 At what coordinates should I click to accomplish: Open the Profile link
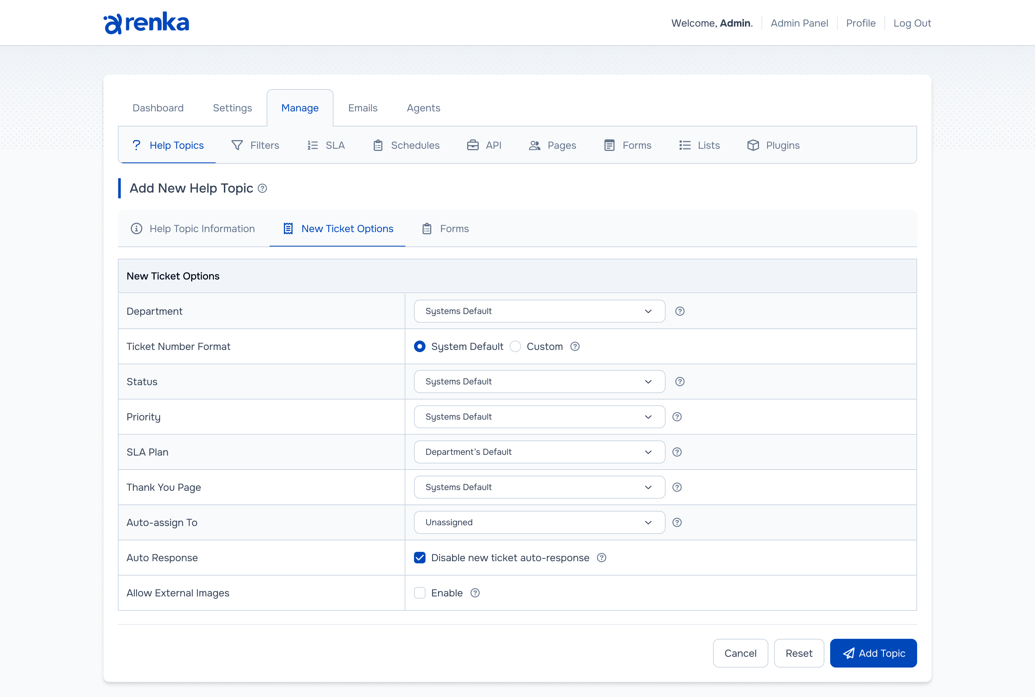pyautogui.click(x=861, y=23)
